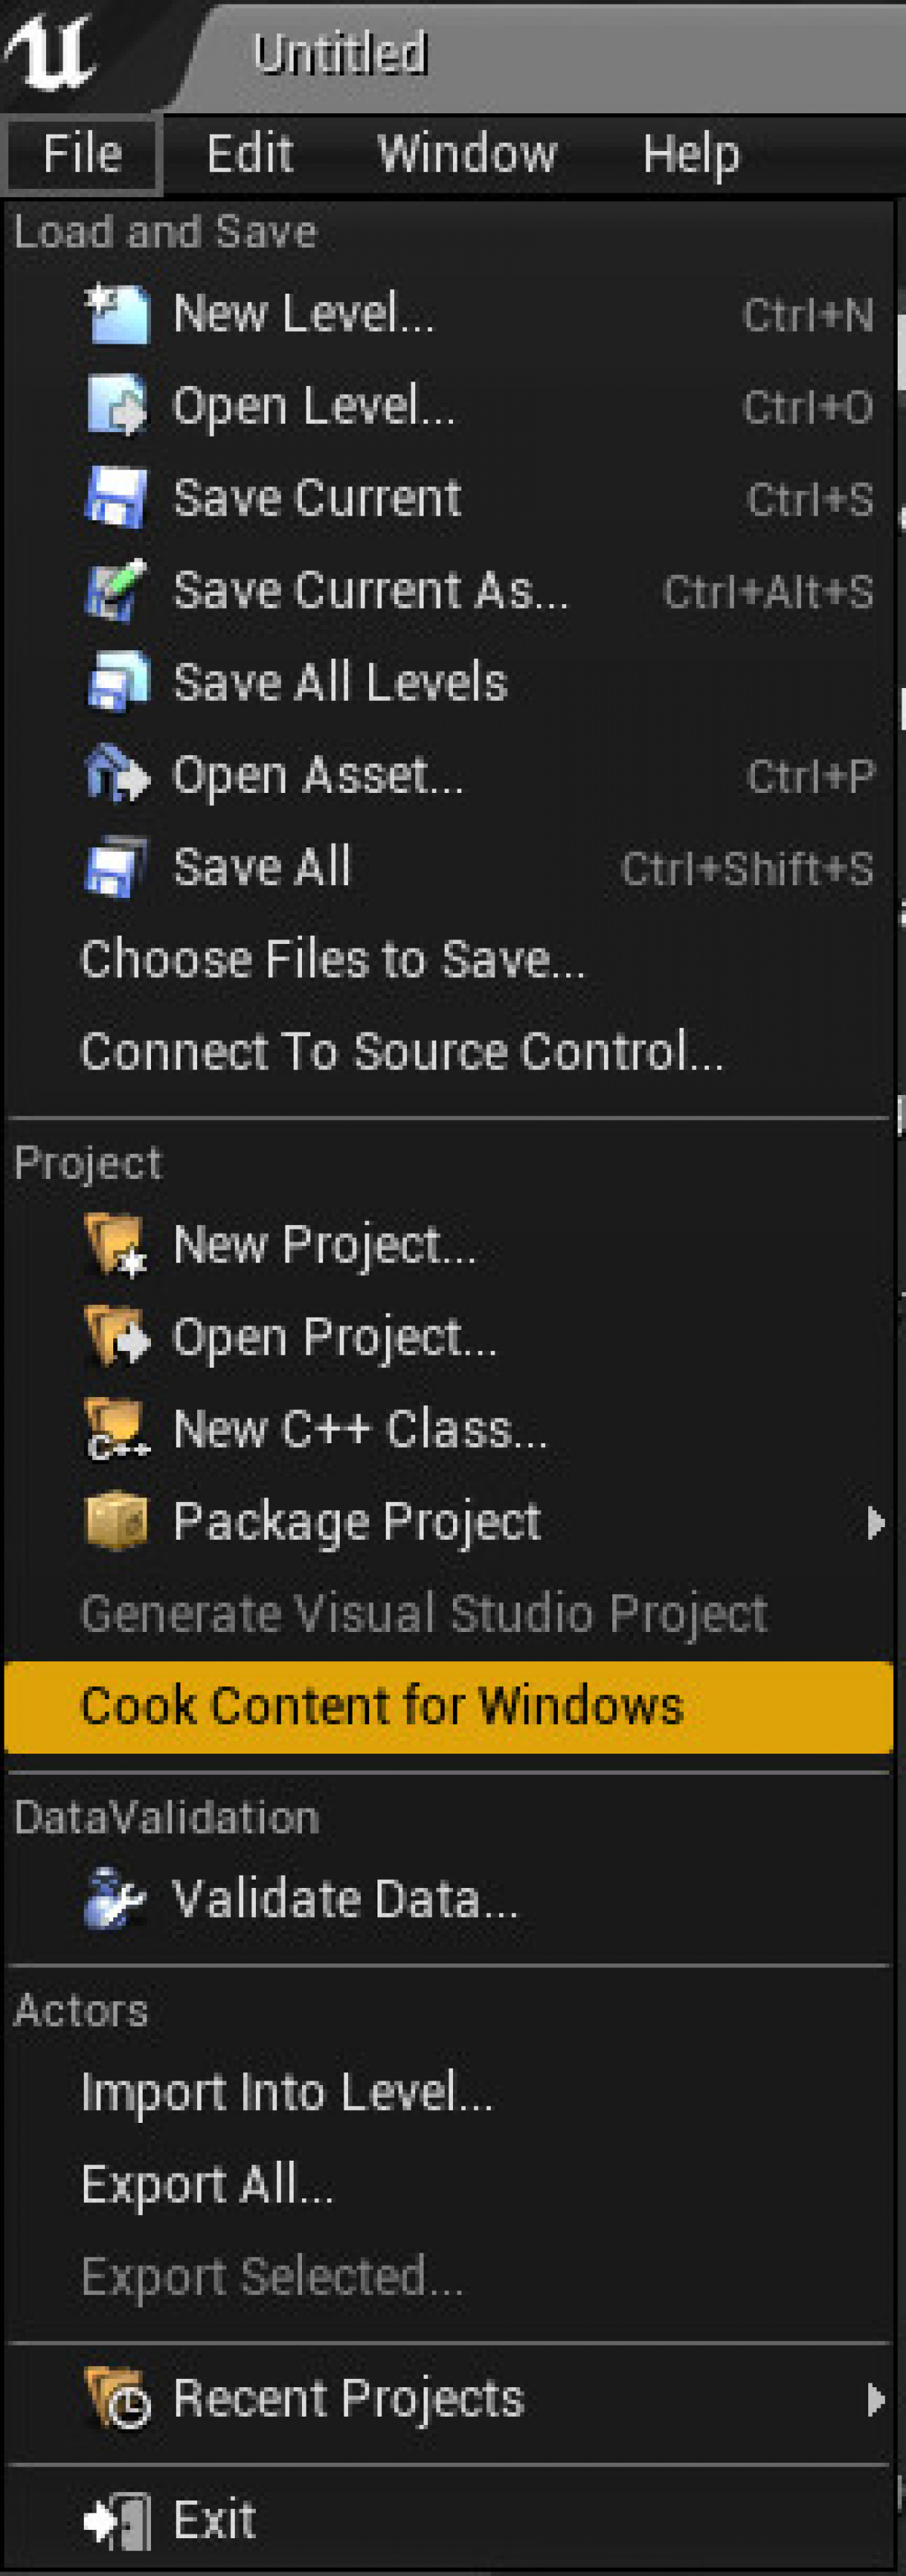Click the Open Asset icon
The image size is (906, 2576).
click(117, 774)
